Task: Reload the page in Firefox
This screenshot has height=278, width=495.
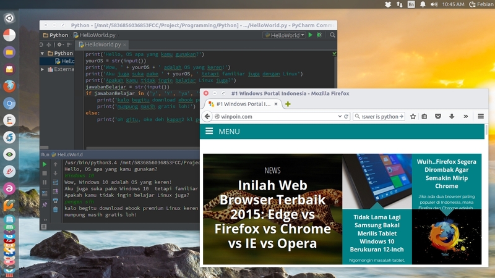Action: (346, 116)
